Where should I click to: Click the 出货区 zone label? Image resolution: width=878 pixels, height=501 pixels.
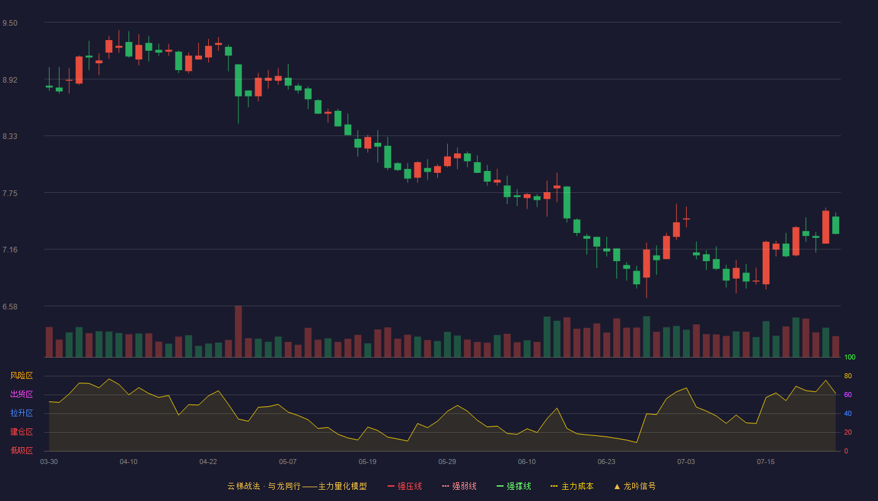click(21, 395)
